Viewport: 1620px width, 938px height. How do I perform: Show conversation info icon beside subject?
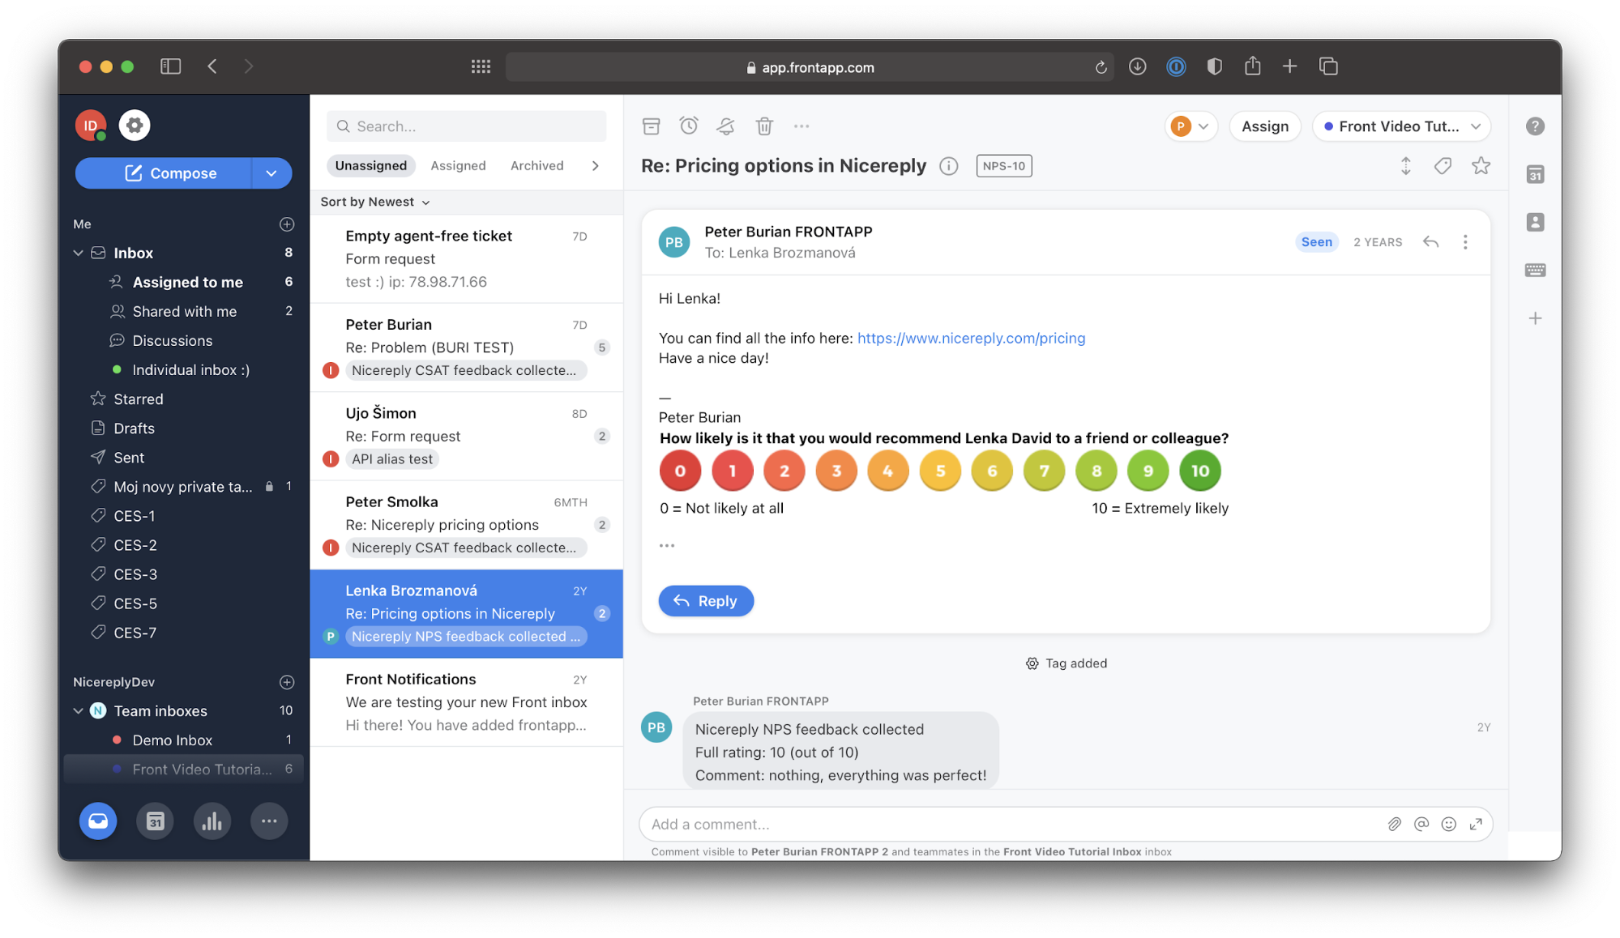coord(948,166)
